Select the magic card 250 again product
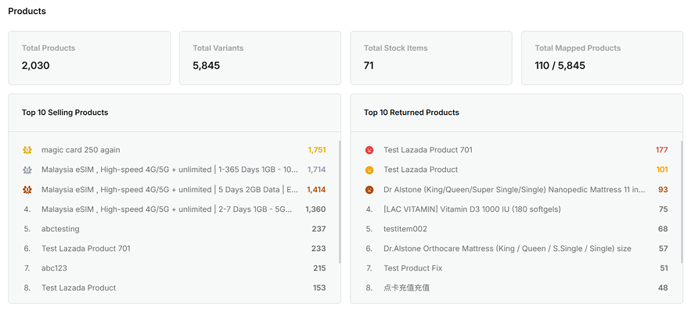Image resolution: width=691 pixels, height=311 pixels. point(81,150)
